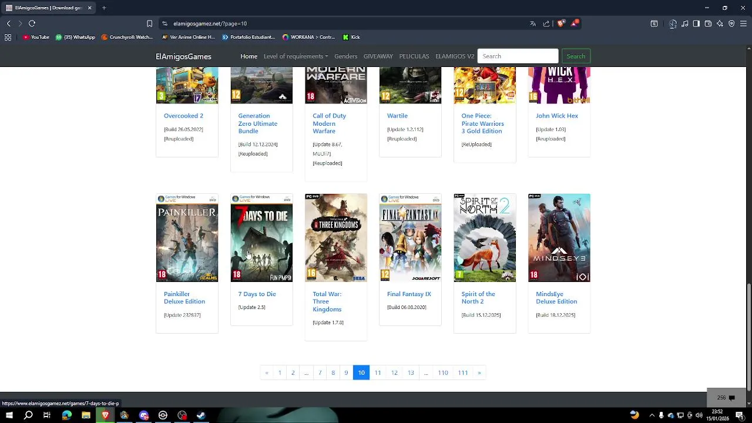Close the ElAmigosGames browser tab
The height and width of the screenshot is (423, 752).
90,8
